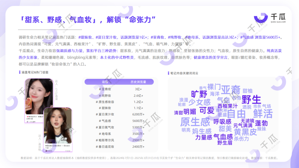Click the word 裸门 in the word cloud
The image size is (299, 168).
click(x=214, y=87)
